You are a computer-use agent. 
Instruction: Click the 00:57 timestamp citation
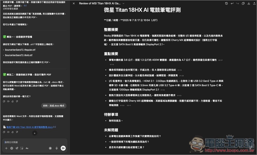[x=221, y=60]
